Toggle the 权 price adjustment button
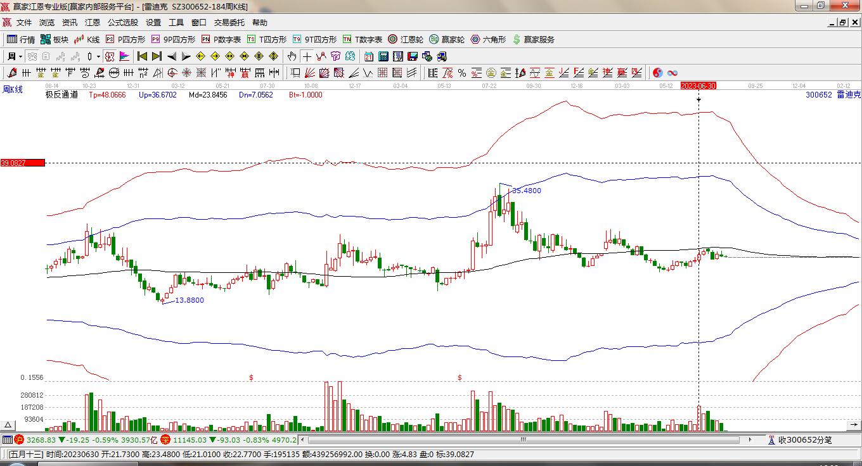862x466 pixels. coord(110,56)
